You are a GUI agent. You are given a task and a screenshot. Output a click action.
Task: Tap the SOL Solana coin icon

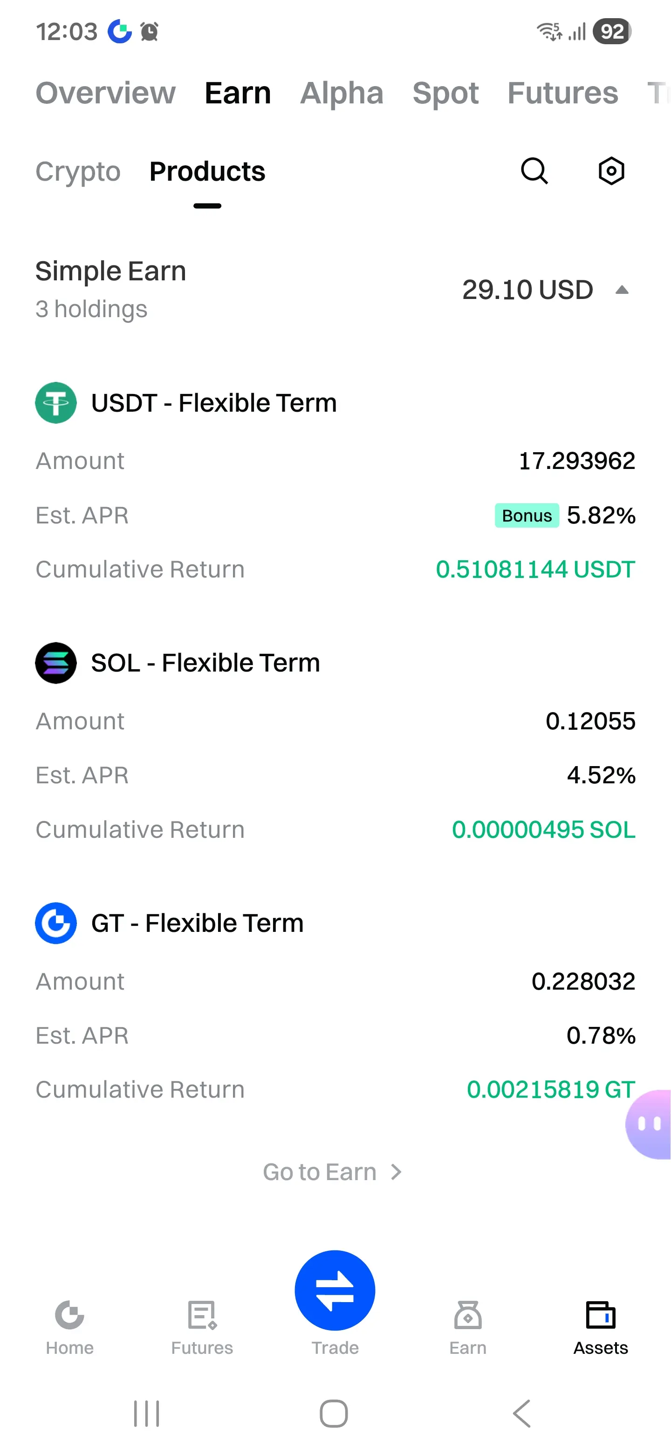(x=56, y=663)
